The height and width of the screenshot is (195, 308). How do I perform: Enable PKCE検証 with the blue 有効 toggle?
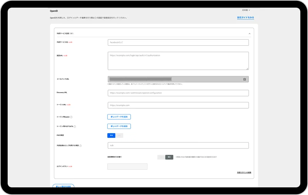coord(111,136)
